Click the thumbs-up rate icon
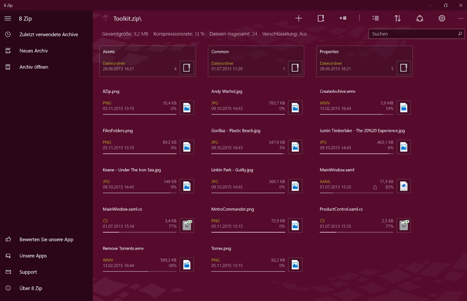This screenshot has width=467, height=301. 8,239
